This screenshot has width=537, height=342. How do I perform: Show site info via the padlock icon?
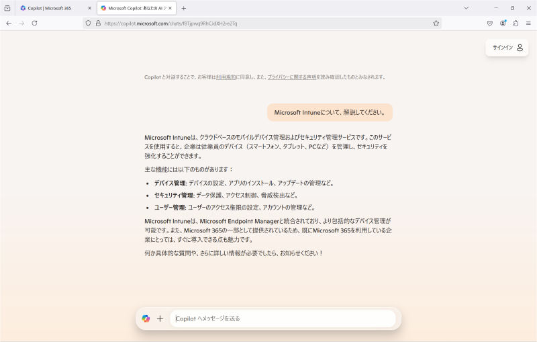(x=98, y=24)
